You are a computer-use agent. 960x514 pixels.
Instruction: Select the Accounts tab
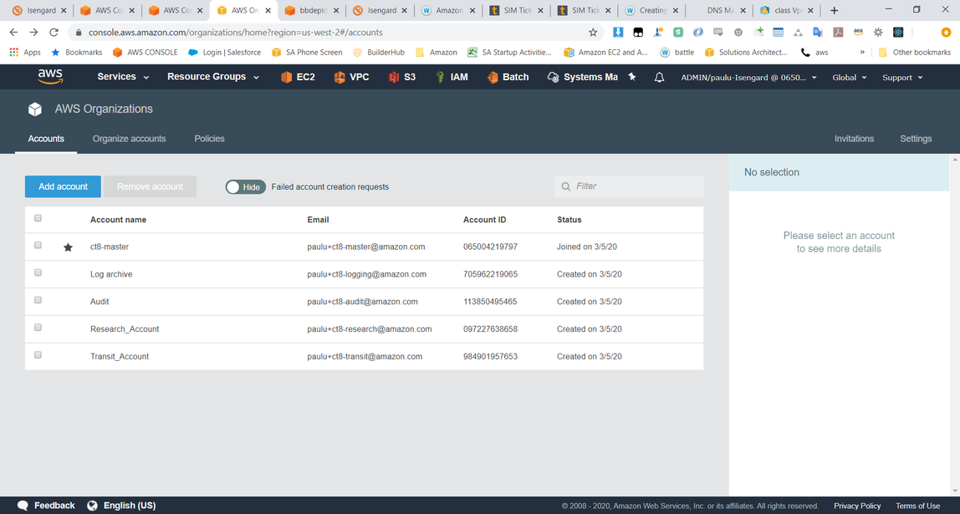coord(46,139)
